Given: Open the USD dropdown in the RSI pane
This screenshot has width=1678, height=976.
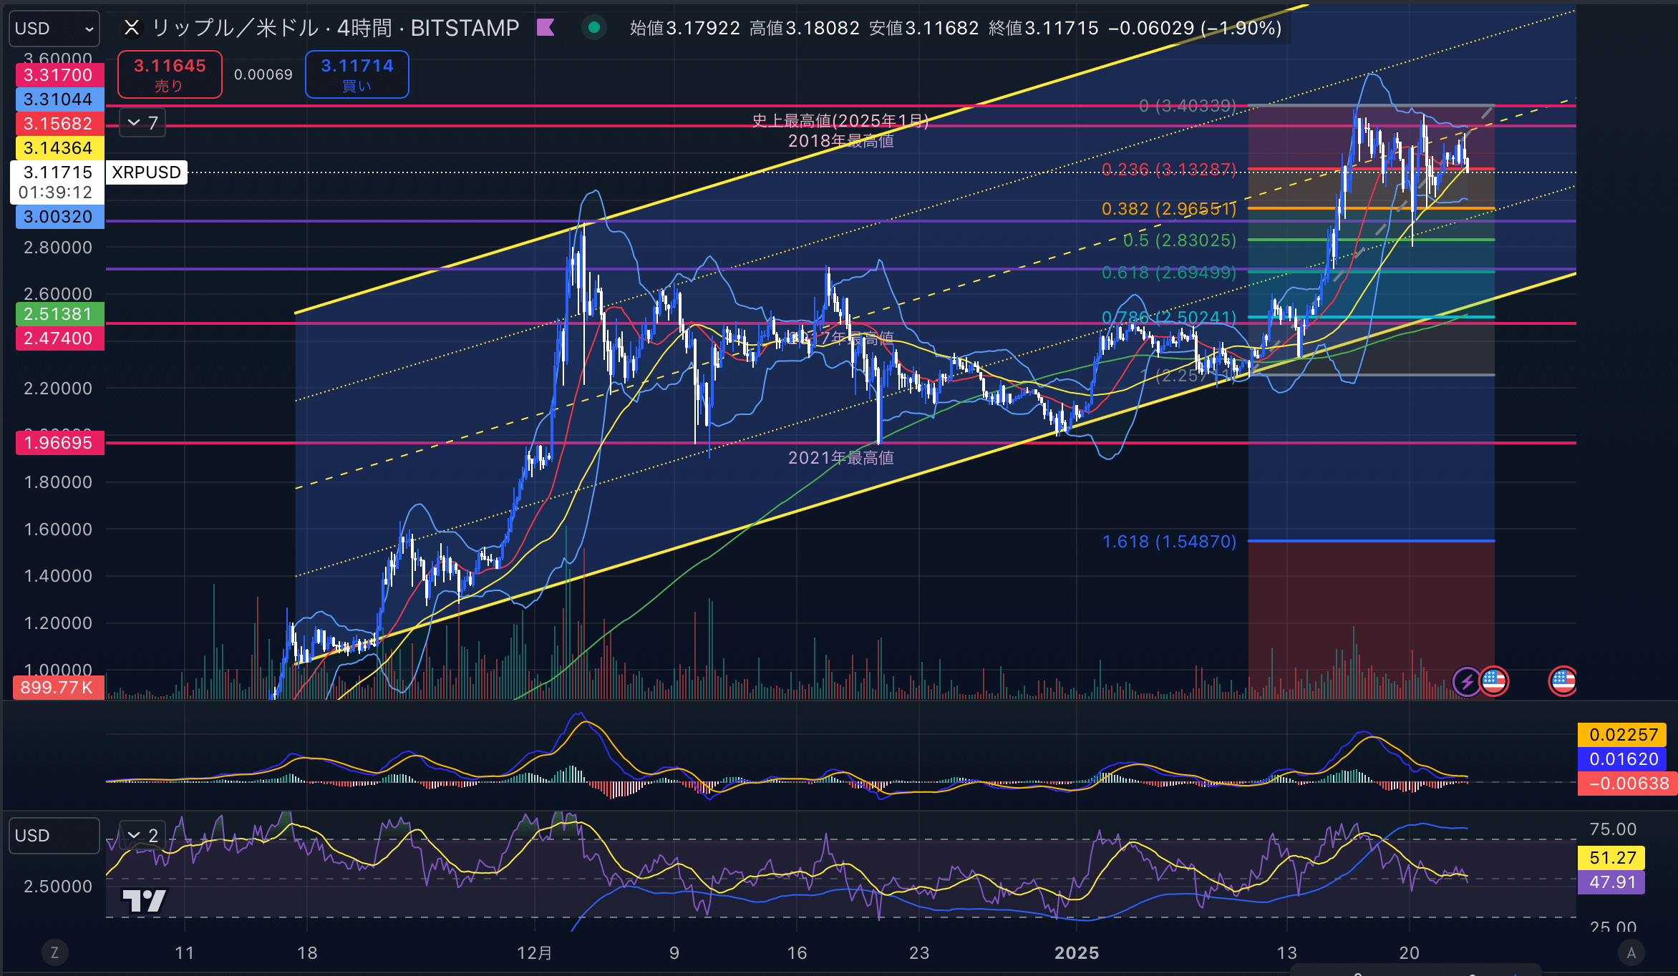Looking at the screenshot, I should [54, 835].
